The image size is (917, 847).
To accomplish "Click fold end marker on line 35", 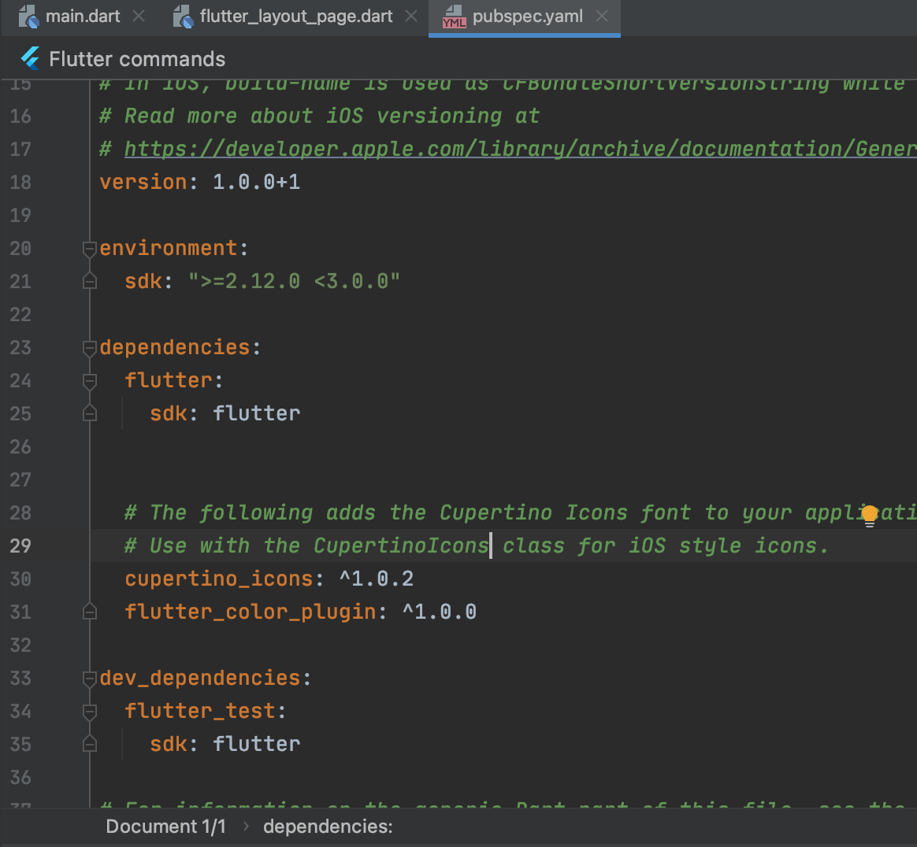I will 90,744.
